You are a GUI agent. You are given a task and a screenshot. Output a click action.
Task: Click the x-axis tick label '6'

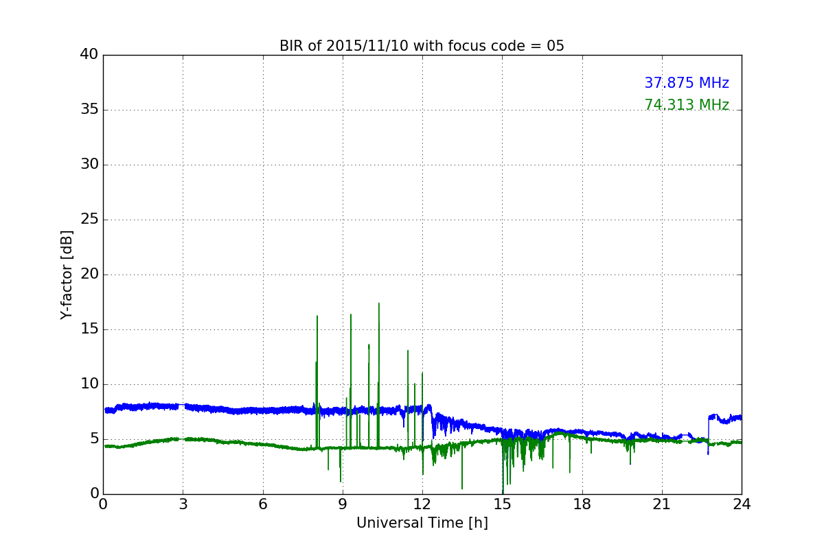pyautogui.click(x=263, y=504)
